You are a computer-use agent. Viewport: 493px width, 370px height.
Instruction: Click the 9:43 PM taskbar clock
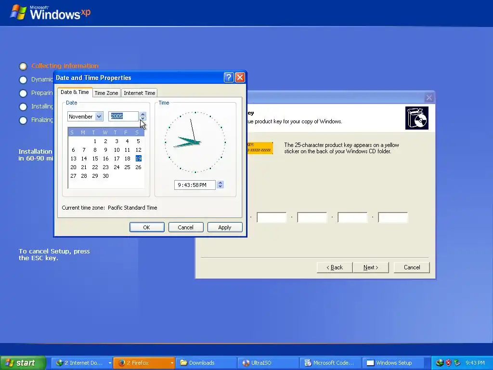point(475,363)
